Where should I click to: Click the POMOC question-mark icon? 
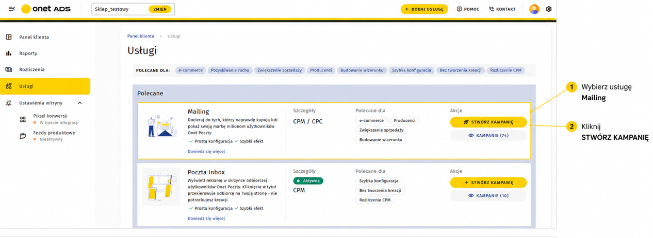459,9
